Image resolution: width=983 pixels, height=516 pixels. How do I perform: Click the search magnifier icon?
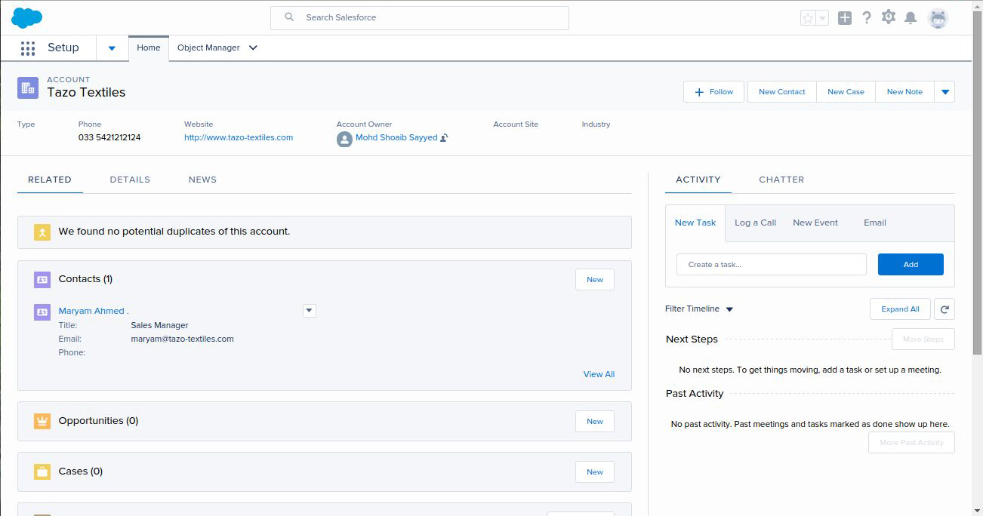coord(289,17)
